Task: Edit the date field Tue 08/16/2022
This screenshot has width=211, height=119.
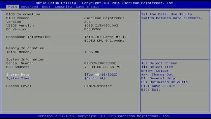Action: click(x=101, y=74)
